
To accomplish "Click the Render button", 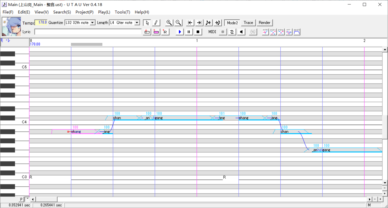I will (x=264, y=23).
